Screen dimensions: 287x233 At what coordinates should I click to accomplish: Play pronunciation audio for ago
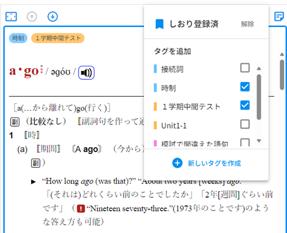(86, 73)
